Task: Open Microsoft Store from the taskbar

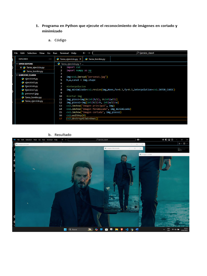Action: click(106, 229)
